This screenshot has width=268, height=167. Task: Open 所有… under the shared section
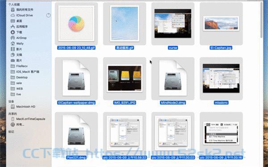pos(20,125)
